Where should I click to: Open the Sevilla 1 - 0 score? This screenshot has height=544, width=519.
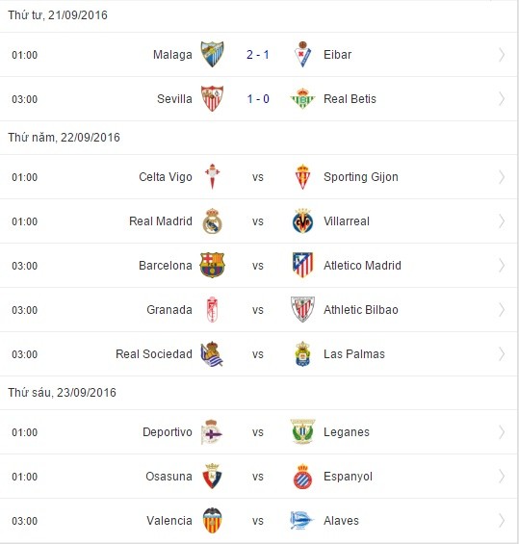[x=258, y=99]
